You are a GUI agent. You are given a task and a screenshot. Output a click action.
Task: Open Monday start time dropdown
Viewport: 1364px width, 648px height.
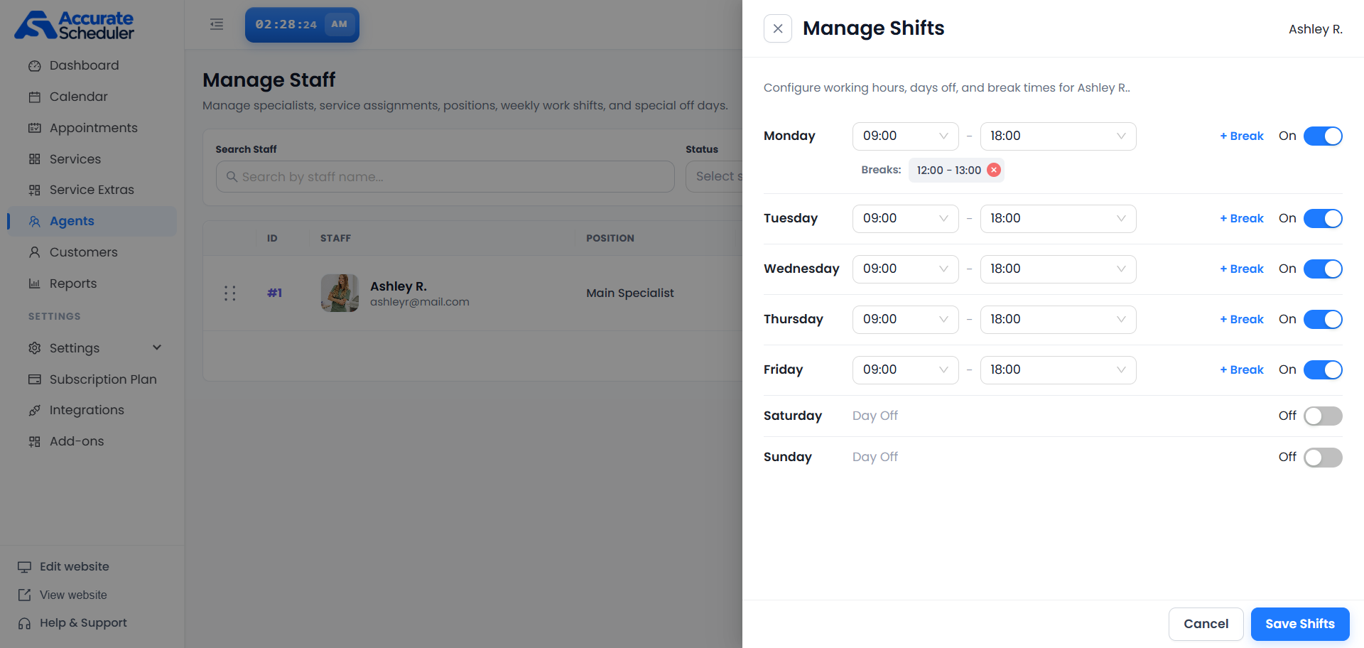(x=905, y=136)
